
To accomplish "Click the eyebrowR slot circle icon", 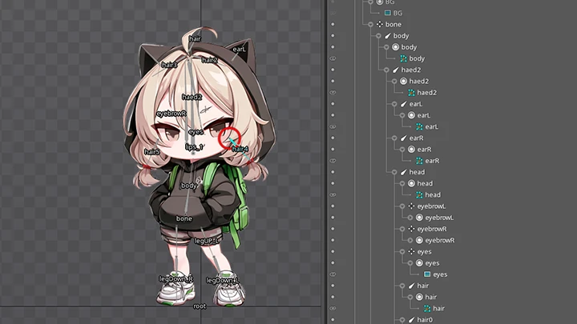I will 419,240.
